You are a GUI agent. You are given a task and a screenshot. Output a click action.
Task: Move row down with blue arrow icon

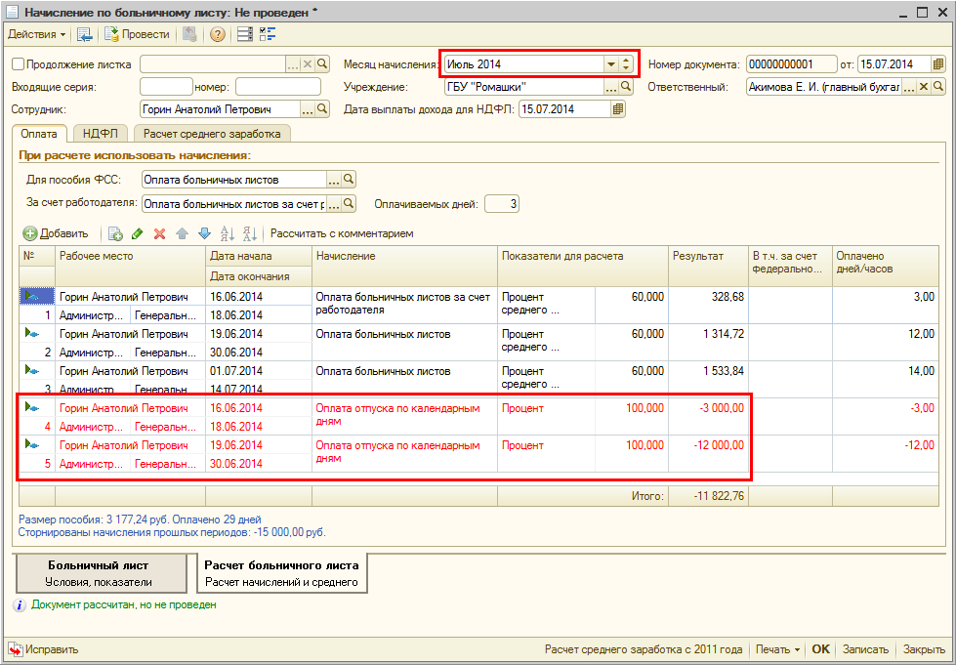point(204,233)
